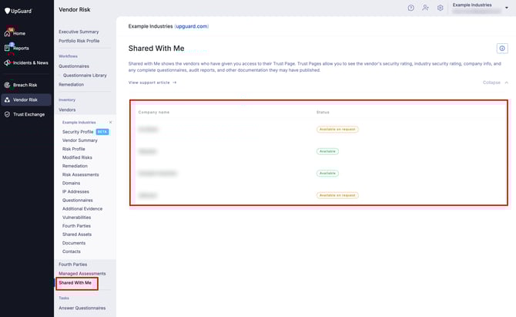Click the invite user icon
This screenshot has width=516, height=317.
tap(425, 8)
